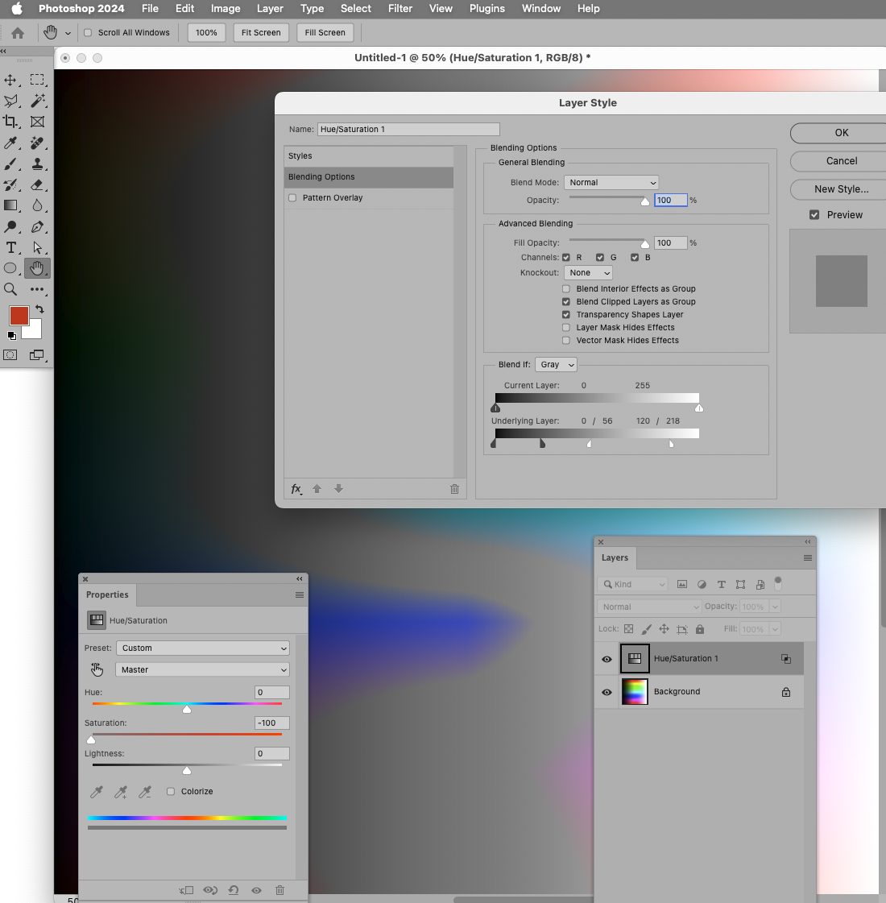Select the Move tool in the toolbar
The height and width of the screenshot is (903, 886).
[10, 80]
